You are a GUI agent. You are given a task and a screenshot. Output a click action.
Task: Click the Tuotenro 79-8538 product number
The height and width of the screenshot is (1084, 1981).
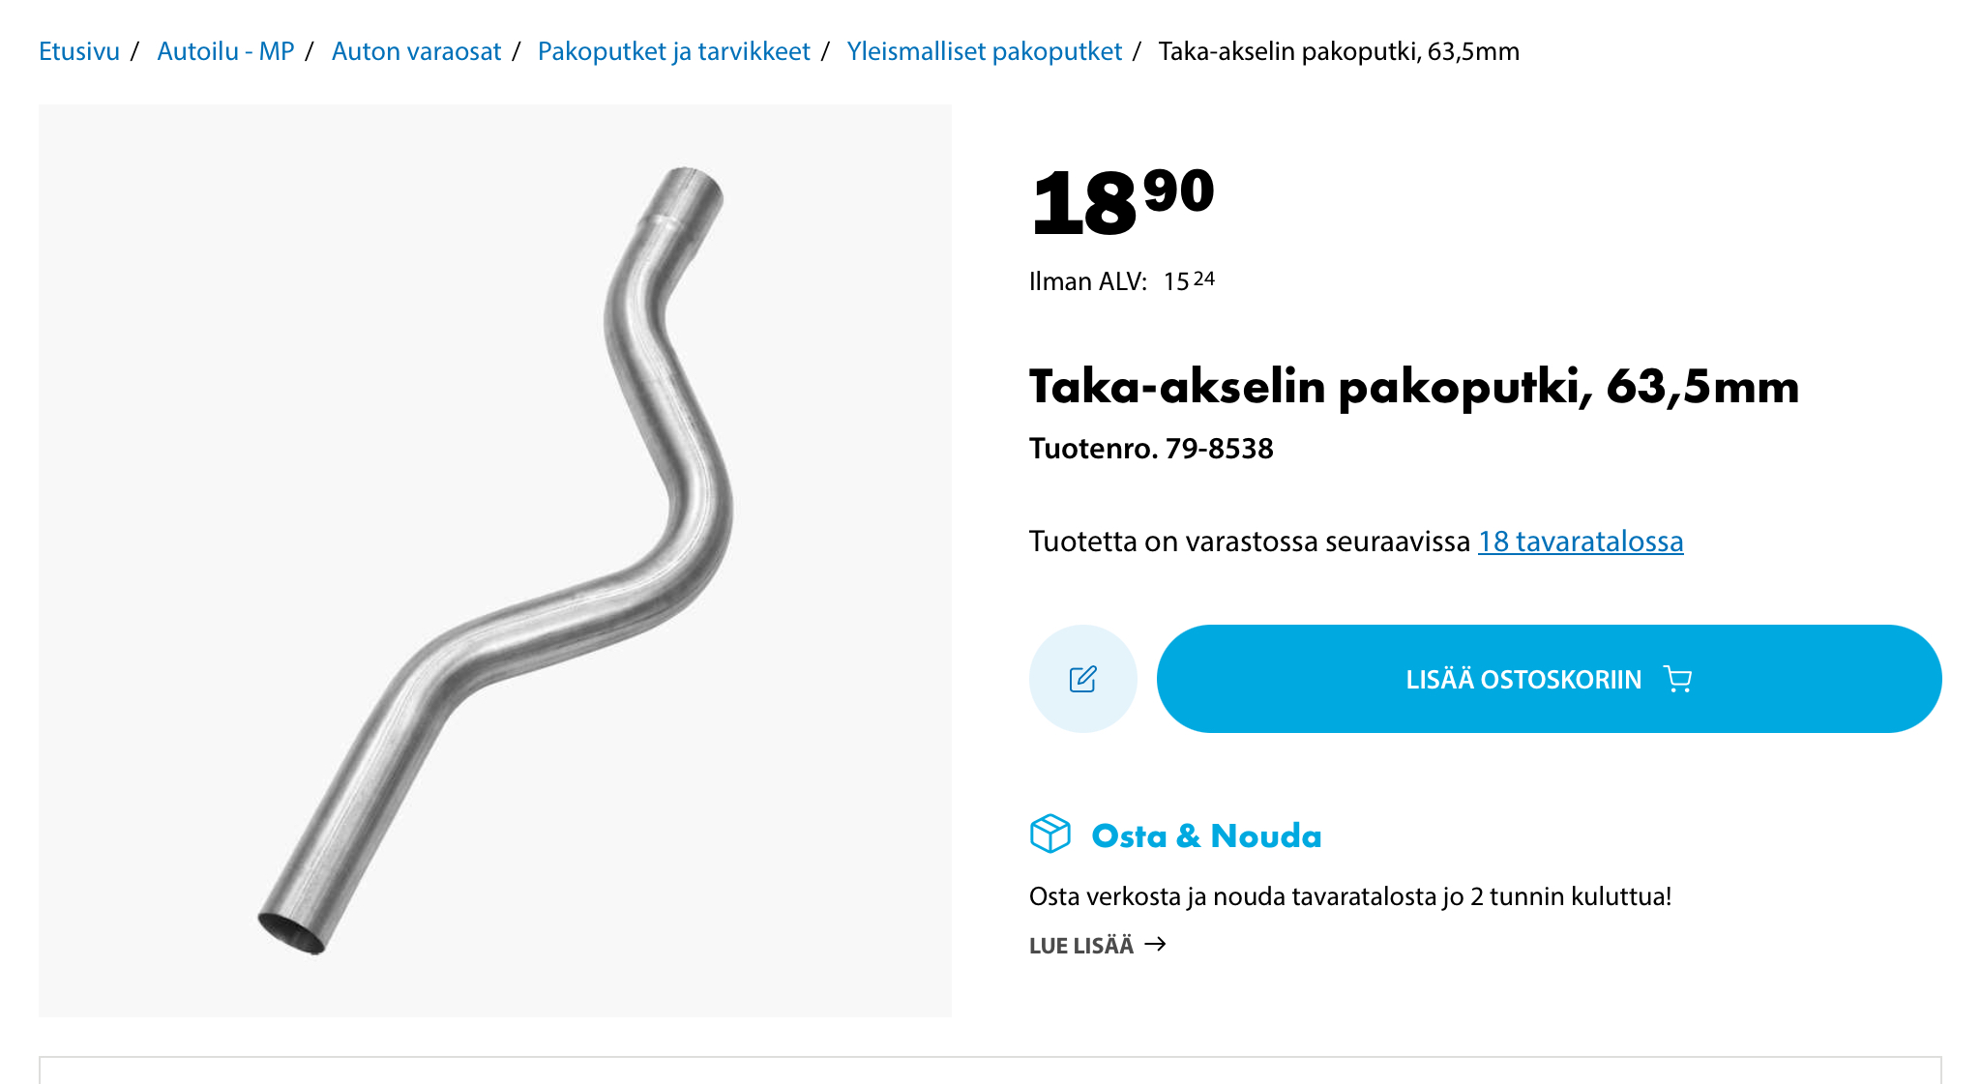coord(1151,449)
